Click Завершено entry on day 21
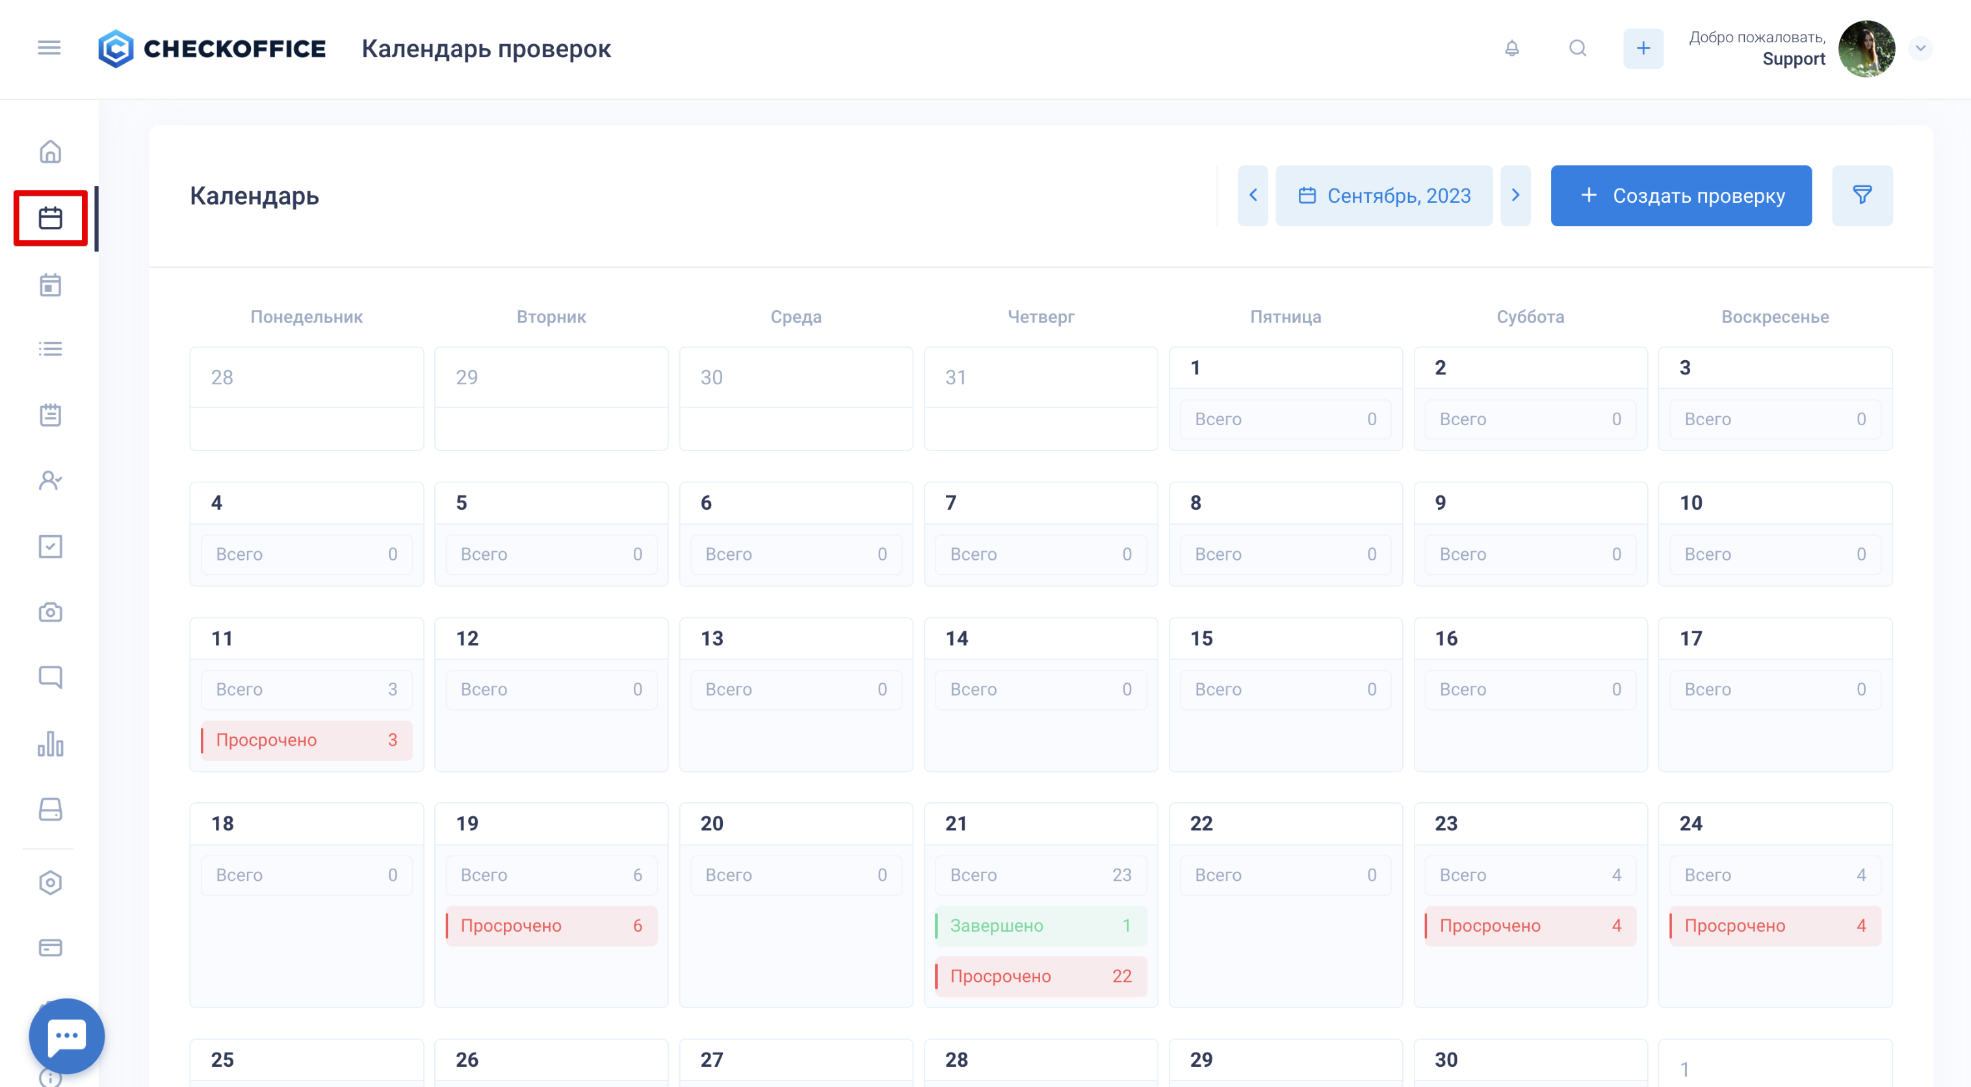Viewport: 1971px width, 1087px height. [1041, 926]
